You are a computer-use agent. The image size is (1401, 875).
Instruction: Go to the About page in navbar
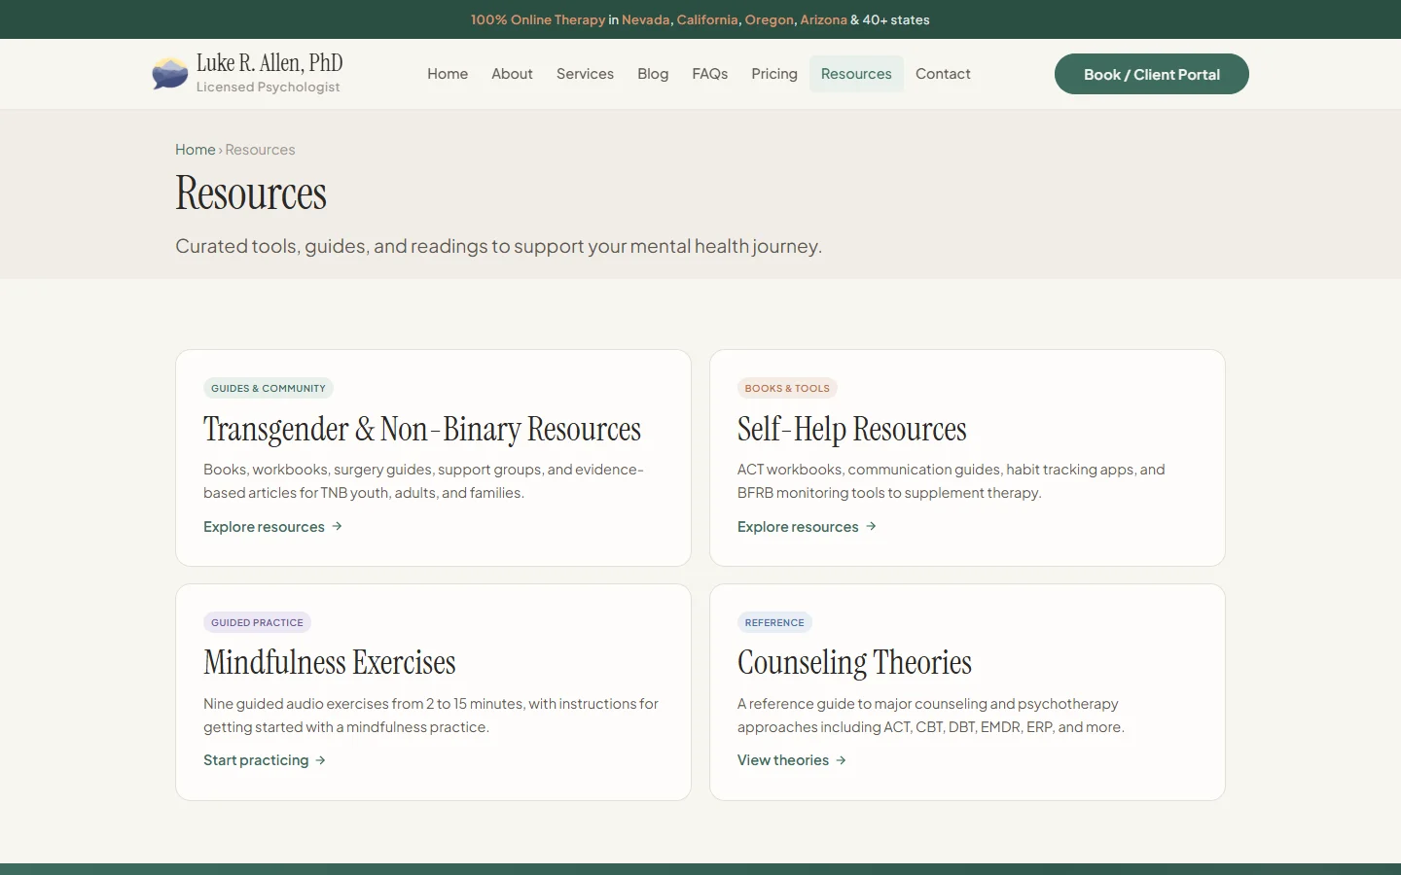pos(512,74)
